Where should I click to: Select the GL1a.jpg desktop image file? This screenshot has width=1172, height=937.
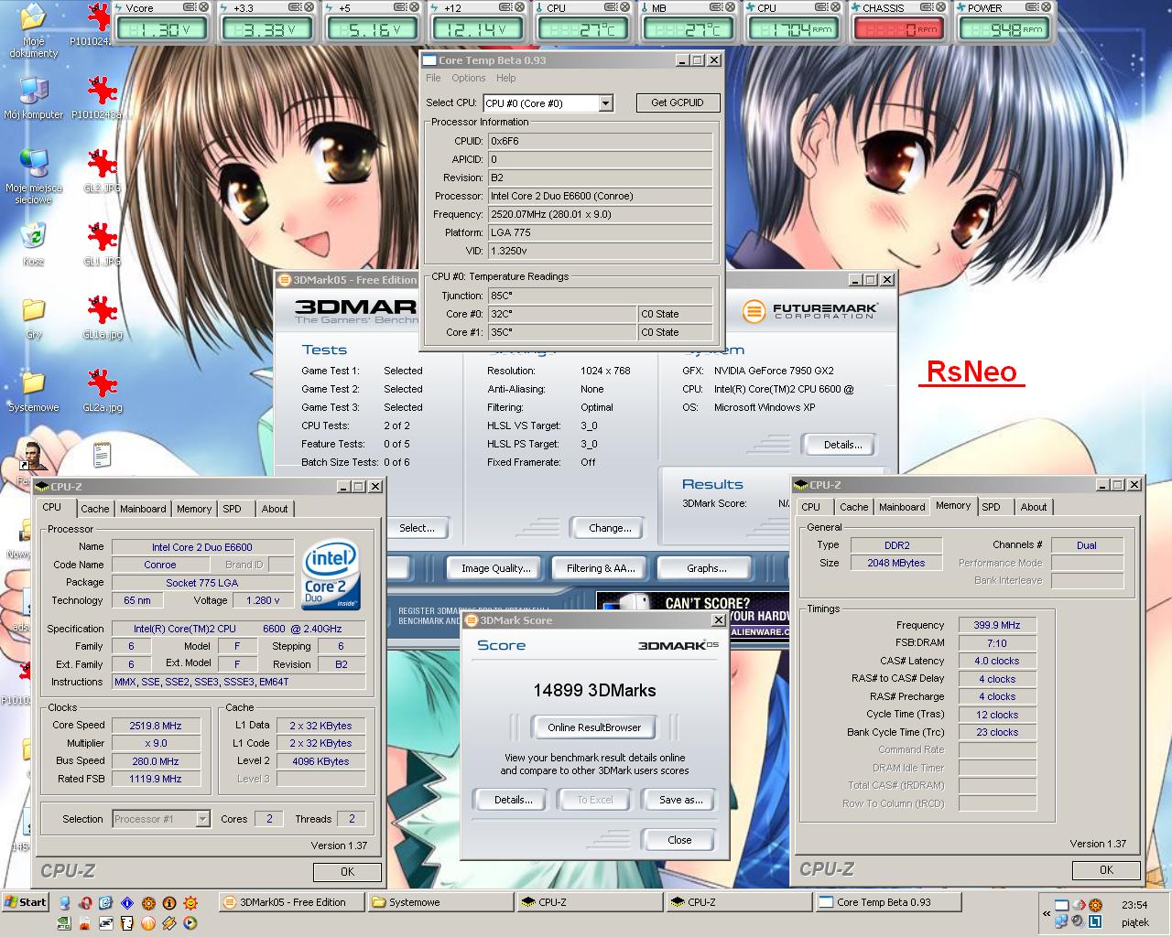[x=102, y=318]
